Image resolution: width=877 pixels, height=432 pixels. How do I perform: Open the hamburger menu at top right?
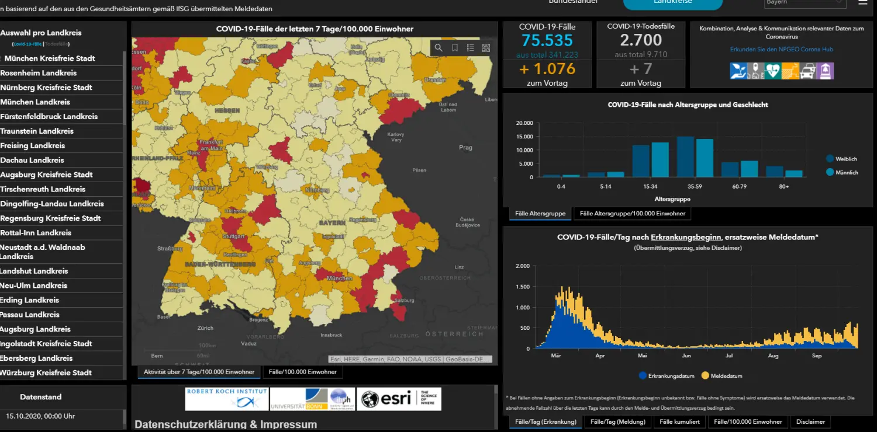tap(863, 2)
